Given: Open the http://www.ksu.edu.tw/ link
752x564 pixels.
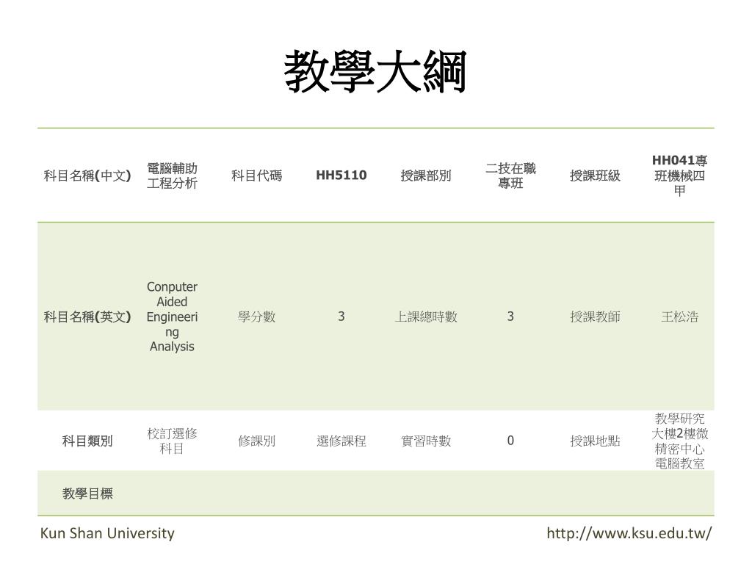Looking at the screenshot, I should (629, 533).
